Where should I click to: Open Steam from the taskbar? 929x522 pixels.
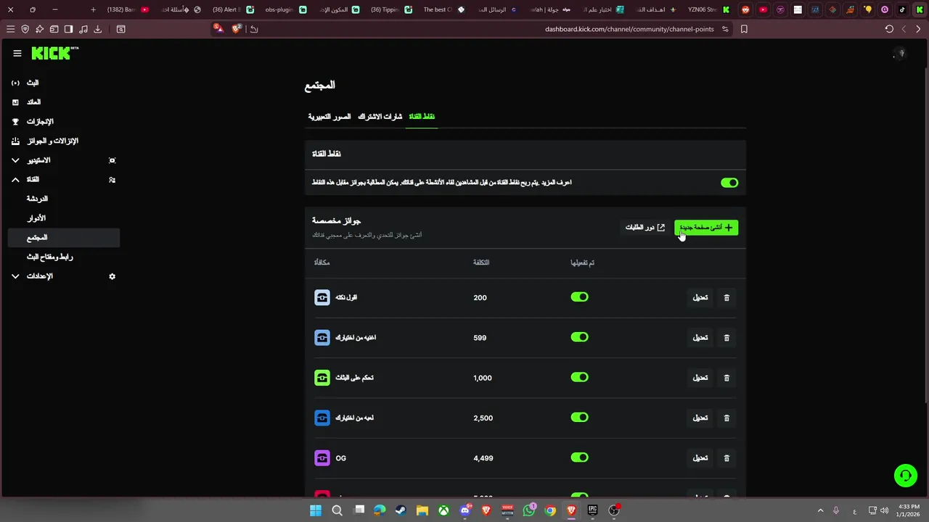point(401,510)
